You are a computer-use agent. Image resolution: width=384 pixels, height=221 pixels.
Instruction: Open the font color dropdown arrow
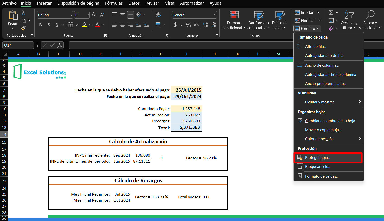pos(103,25)
